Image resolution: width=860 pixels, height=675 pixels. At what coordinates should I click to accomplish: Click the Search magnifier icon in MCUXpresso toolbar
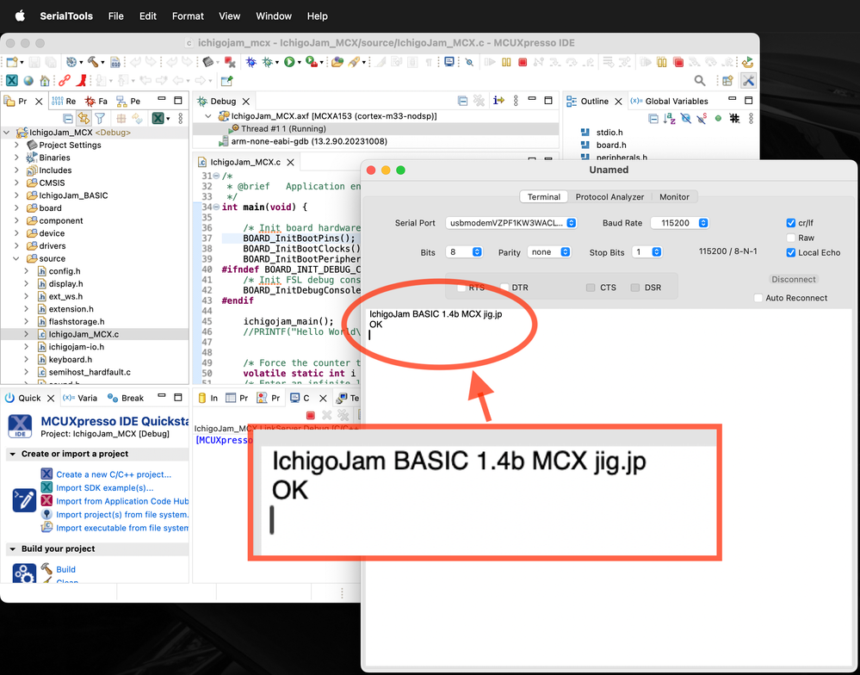[x=700, y=81]
